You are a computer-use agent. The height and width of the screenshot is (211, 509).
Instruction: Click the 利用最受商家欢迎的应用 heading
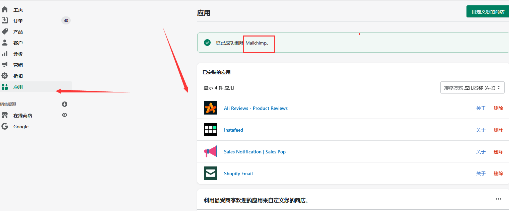tap(256, 200)
